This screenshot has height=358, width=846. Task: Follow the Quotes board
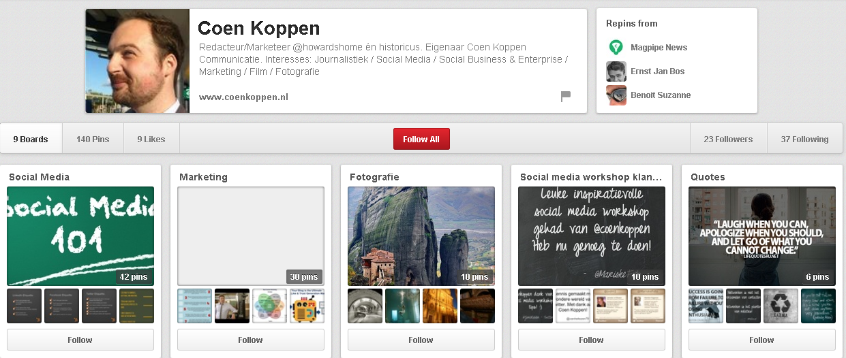tap(762, 340)
